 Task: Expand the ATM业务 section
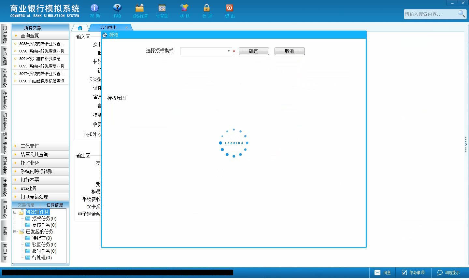40,188
